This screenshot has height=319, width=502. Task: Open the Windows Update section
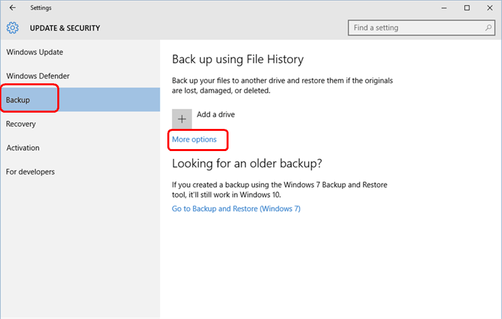tap(35, 52)
